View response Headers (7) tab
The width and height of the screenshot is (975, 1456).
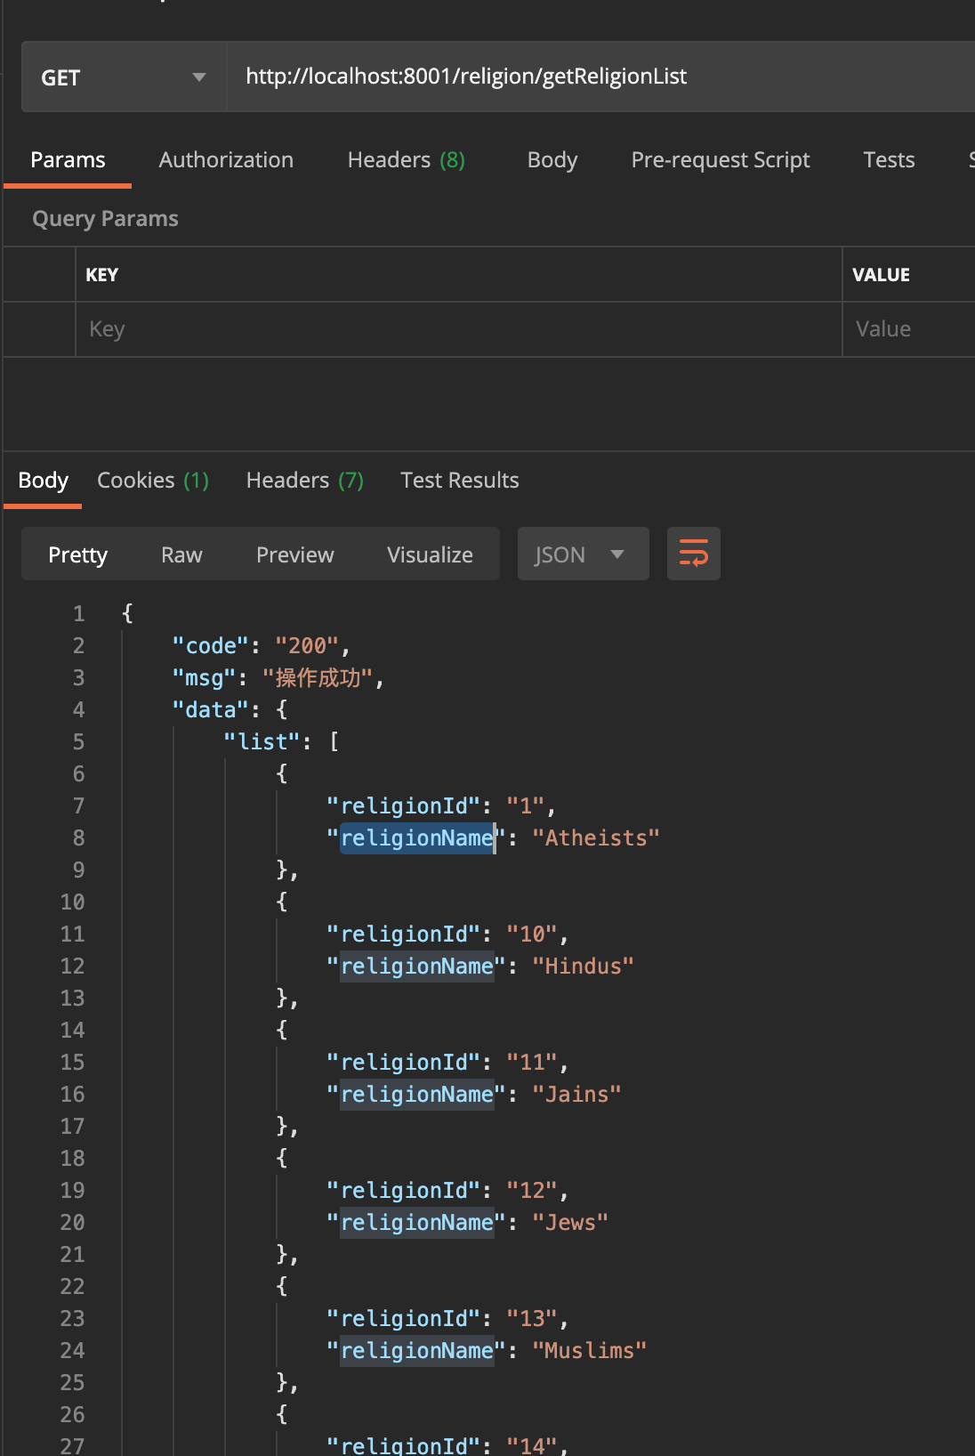tap(305, 481)
